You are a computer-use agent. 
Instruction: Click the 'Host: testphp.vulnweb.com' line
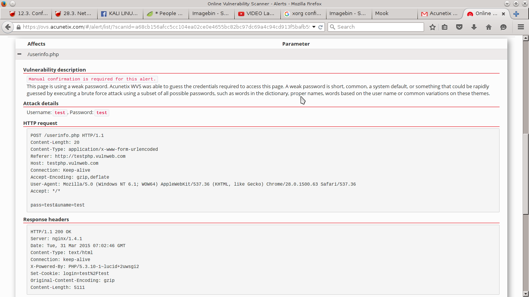point(65,164)
